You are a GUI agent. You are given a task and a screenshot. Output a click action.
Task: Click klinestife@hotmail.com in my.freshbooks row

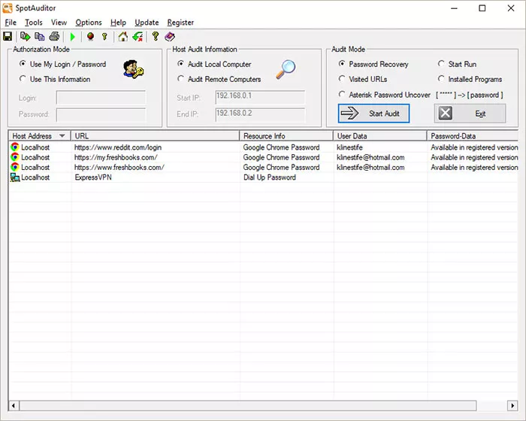pyautogui.click(x=370, y=157)
